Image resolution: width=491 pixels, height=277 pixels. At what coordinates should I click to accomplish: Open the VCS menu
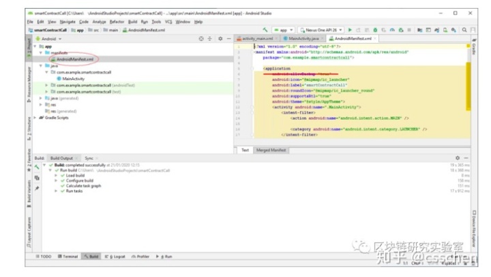[168, 22]
